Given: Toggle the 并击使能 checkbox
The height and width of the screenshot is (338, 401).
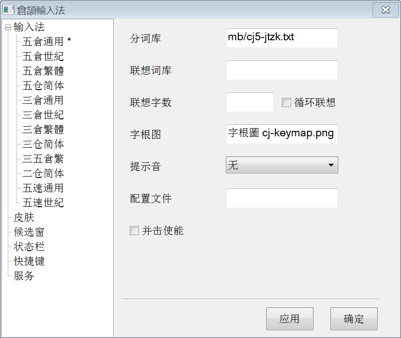Looking at the screenshot, I should pyautogui.click(x=134, y=231).
